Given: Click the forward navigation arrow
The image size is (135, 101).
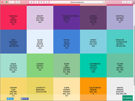Looking at the screenshot, I should point(13,2).
